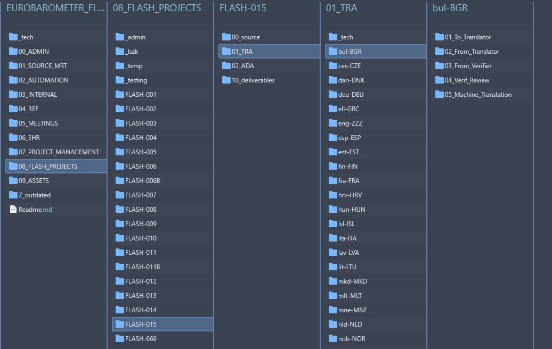Click the selected bul-BGR language folder
552x349 pixels.
[376, 51]
